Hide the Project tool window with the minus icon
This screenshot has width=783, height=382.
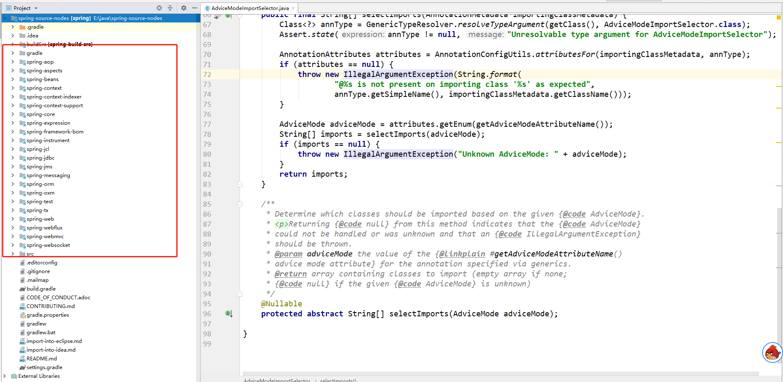click(x=194, y=8)
